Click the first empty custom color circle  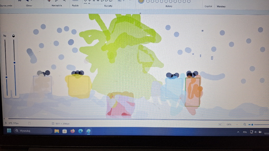coord(148,1)
